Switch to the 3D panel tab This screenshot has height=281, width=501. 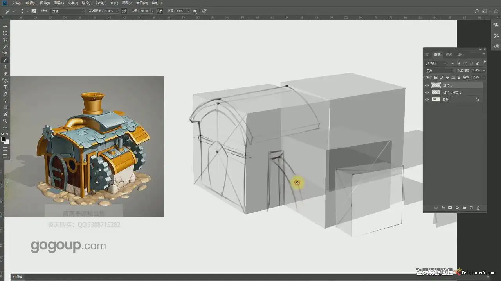pyautogui.click(x=427, y=55)
